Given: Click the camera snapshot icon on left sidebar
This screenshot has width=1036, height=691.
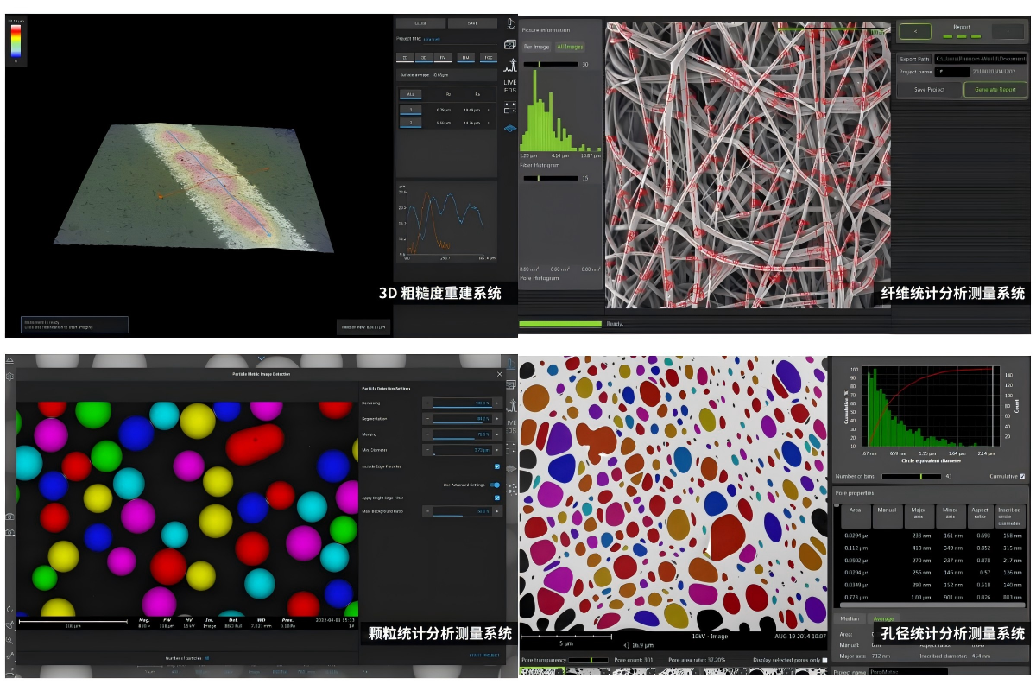Looking at the screenshot, I should (9, 516).
